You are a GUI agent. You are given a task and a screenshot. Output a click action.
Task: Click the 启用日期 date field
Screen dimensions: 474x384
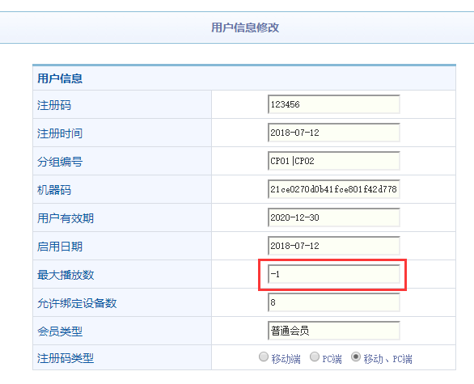(334, 246)
